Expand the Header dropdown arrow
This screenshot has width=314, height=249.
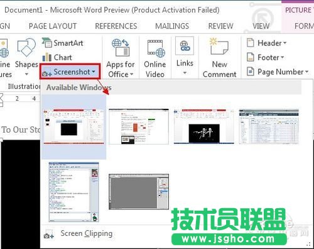(284, 43)
